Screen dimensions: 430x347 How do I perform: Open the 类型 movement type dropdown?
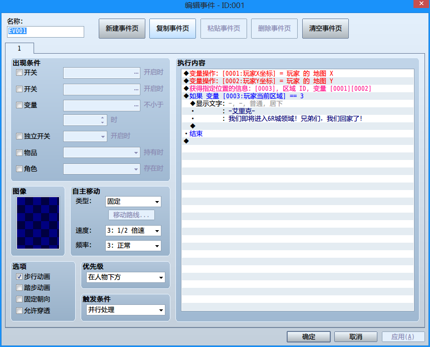133,202
